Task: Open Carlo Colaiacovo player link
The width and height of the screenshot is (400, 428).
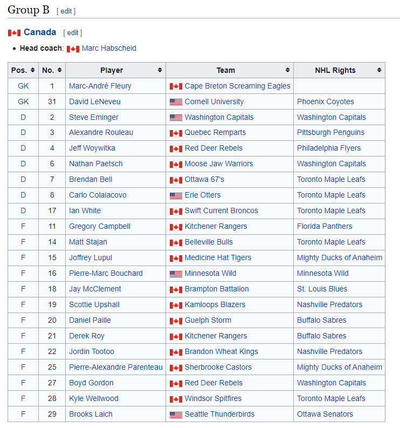Action: click(98, 195)
